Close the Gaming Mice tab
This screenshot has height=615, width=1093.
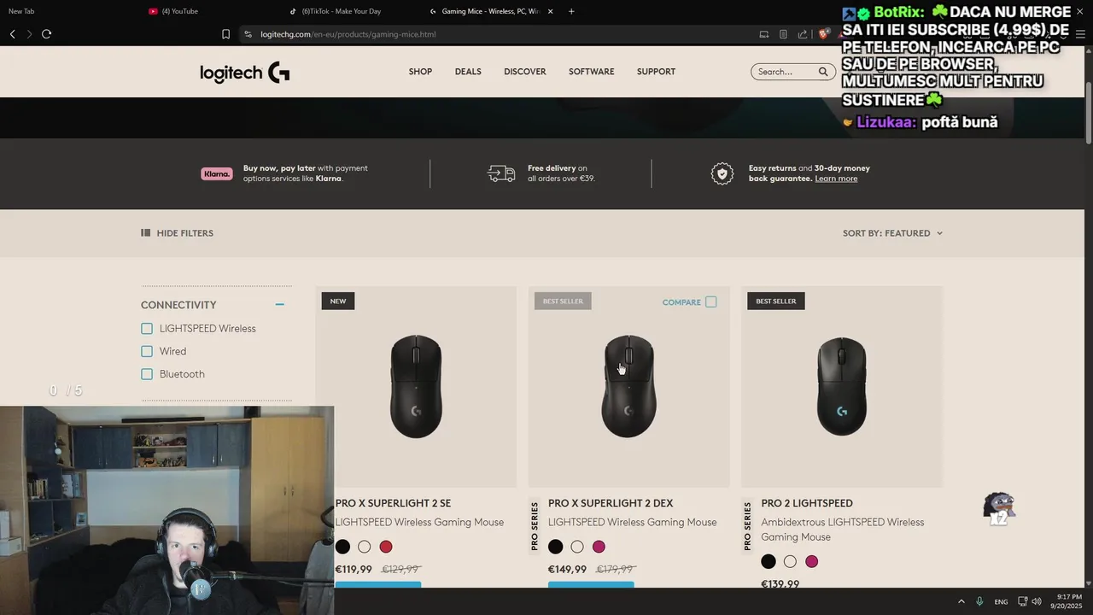[x=550, y=11]
